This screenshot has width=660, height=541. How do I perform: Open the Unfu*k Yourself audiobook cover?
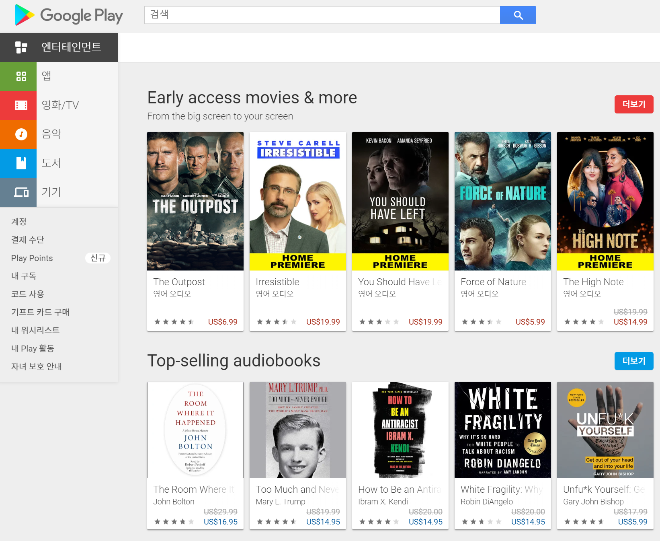pos(605,430)
